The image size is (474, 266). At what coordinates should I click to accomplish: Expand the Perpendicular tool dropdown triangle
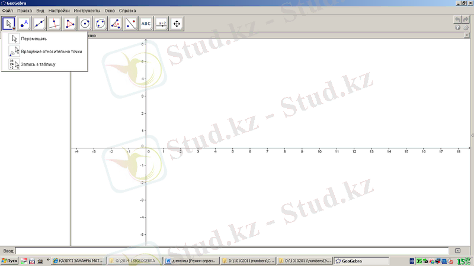coord(60,28)
